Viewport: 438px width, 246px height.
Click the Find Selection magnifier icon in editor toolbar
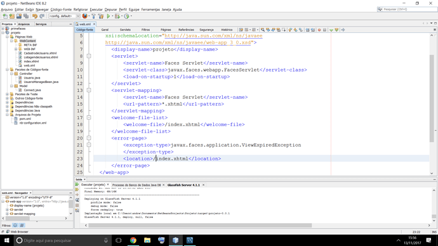point(263,30)
